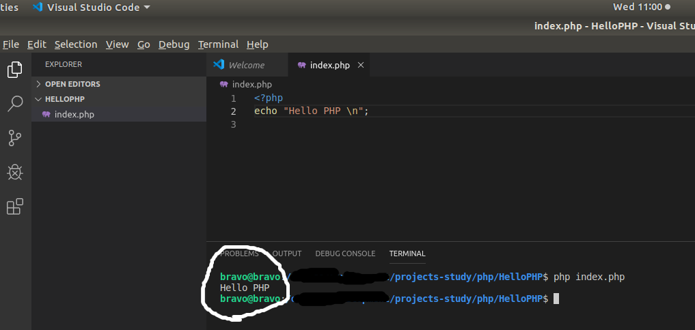This screenshot has height=330, width=695.
Task: Close the index.php editor tab
Action: (x=361, y=65)
